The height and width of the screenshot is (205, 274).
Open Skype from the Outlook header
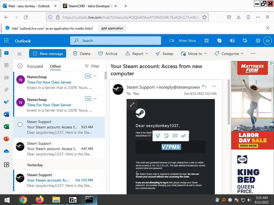(x=219, y=41)
